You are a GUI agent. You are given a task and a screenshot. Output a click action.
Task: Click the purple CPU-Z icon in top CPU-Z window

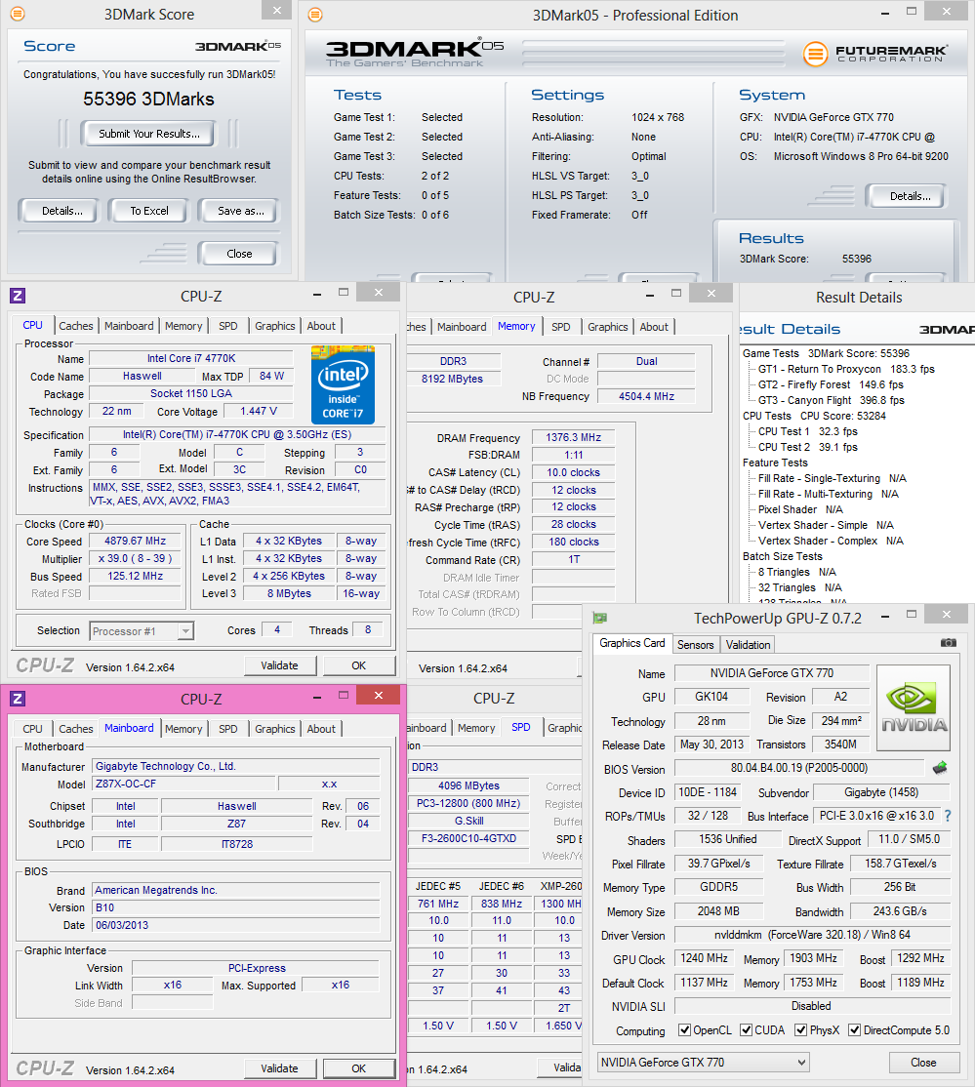18,296
